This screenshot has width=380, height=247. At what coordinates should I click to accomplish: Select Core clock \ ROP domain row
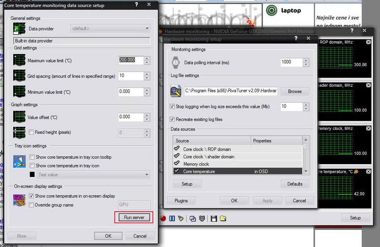tap(238, 149)
